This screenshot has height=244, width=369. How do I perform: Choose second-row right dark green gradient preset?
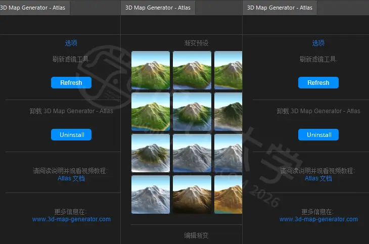(x=228, y=112)
